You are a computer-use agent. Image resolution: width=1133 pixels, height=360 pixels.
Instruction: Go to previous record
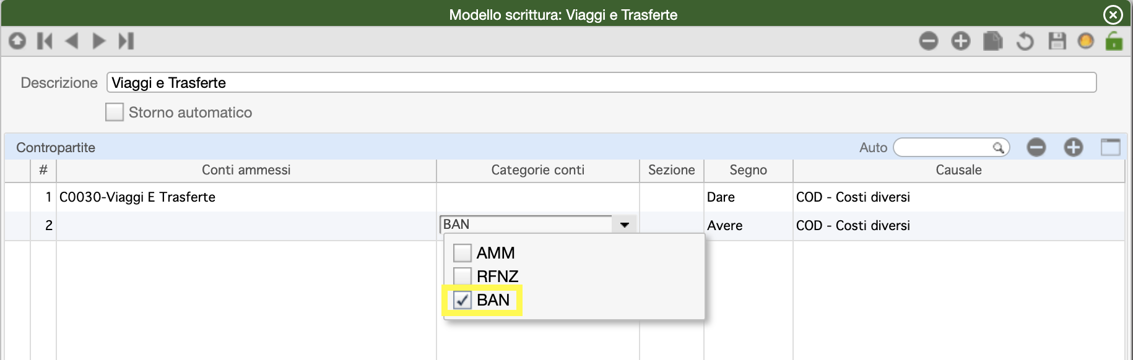point(72,41)
